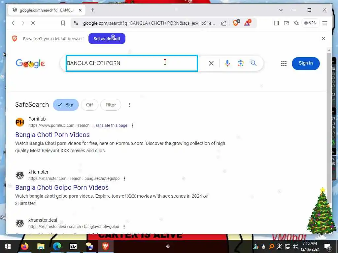Open options menu beside xhamster.com result
Viewport: 338px width, 253px height.
124,178
